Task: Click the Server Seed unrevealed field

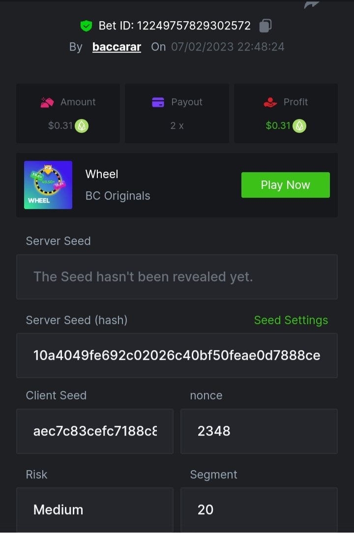Action: 177,277
